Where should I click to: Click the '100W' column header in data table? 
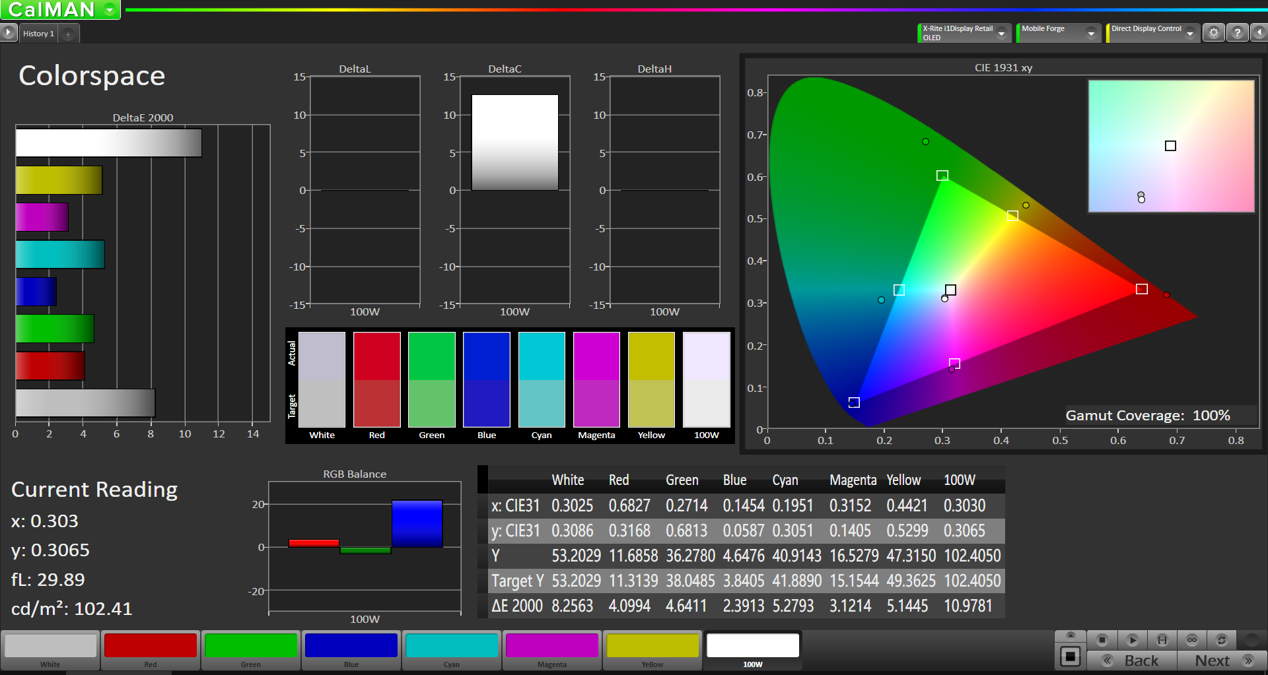pos(960,480)
